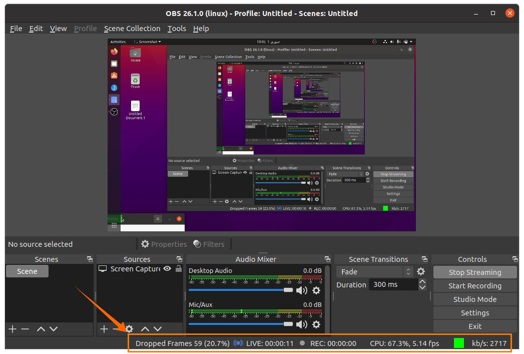Viewport: 524px width, 354px height.
Task: Decrease the transition Duration with down arrow
Action: click(422, 287)
